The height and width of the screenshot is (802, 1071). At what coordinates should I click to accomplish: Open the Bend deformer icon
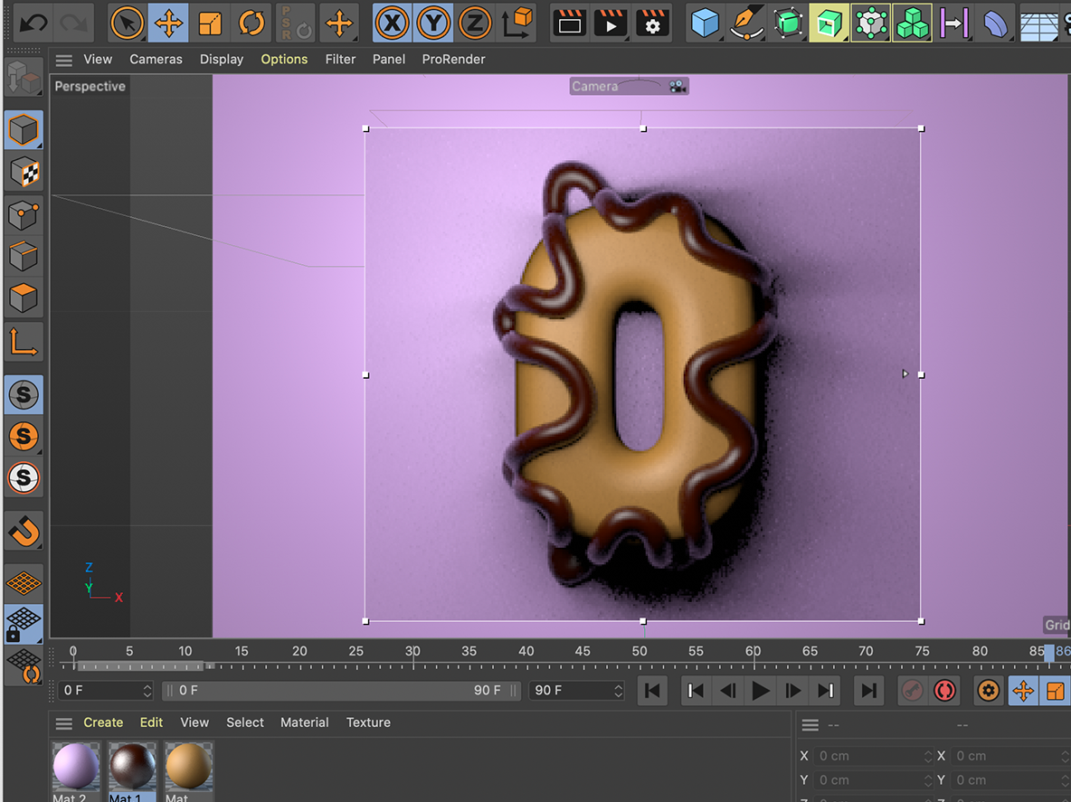[x=996, y=23]
